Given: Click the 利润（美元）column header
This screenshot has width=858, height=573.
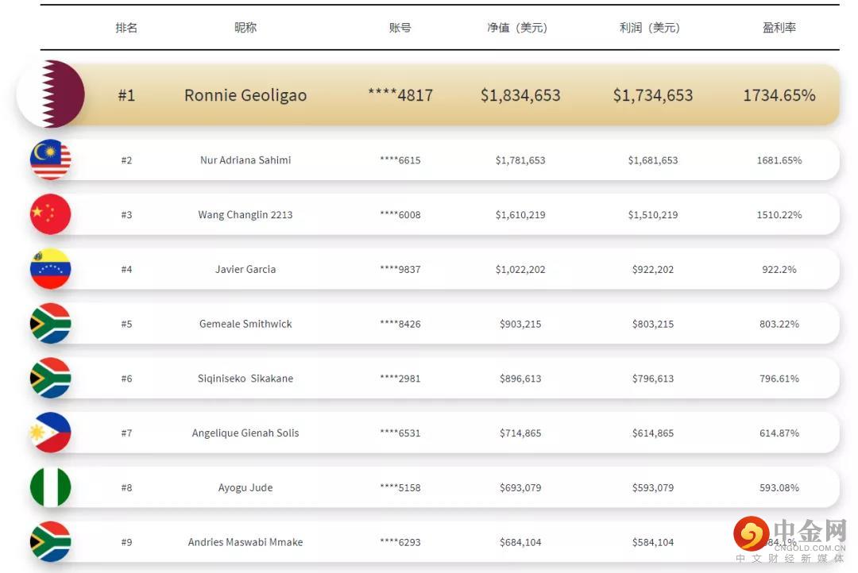Looking at the screenshot, I should (650, 28).
